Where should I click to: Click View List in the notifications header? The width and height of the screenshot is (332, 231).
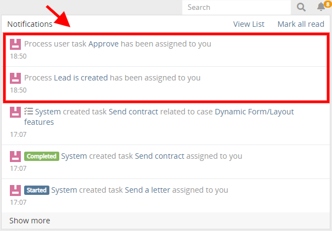point(249,24)
